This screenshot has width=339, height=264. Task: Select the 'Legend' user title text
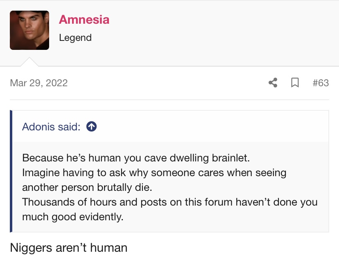click(x=75, y=38)
